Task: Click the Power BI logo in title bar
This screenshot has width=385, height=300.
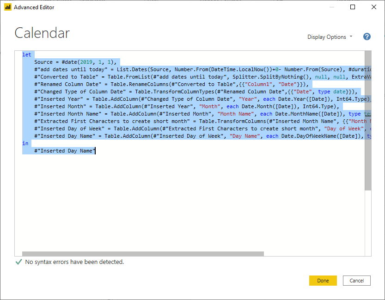Action: (8, 7)
